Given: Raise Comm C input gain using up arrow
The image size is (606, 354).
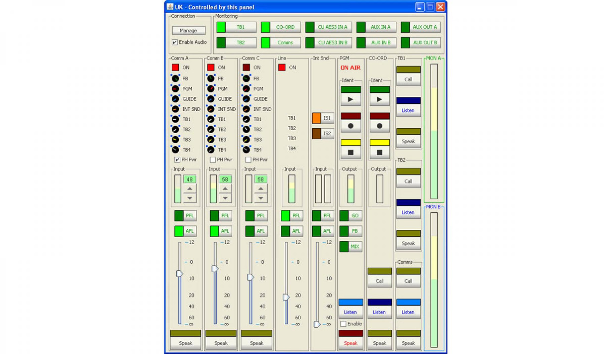Looking at the screenshot, I should point(260,189).
